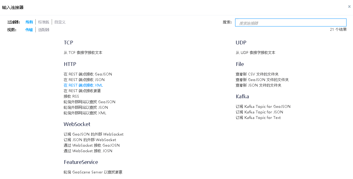Choose 在 REST 端点接收 XML
The width and height of the screenshot is (353, 179).
pos(83,85)
